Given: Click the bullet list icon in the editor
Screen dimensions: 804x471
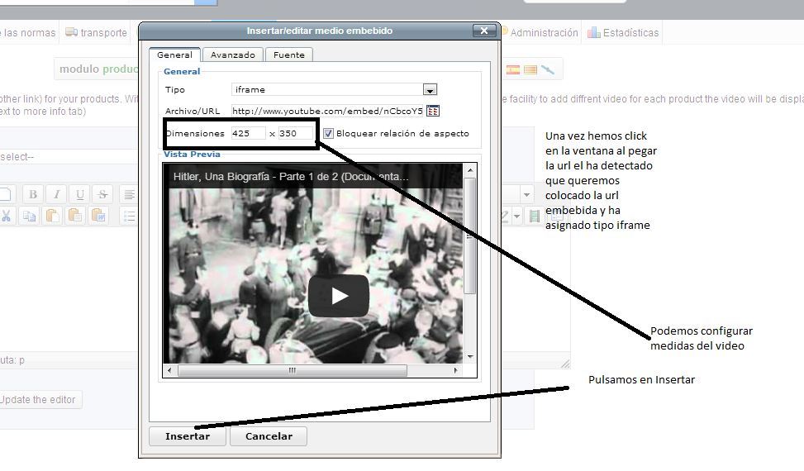Looking at the screenshot, I should pyautogui.click(x=129, y=216).
